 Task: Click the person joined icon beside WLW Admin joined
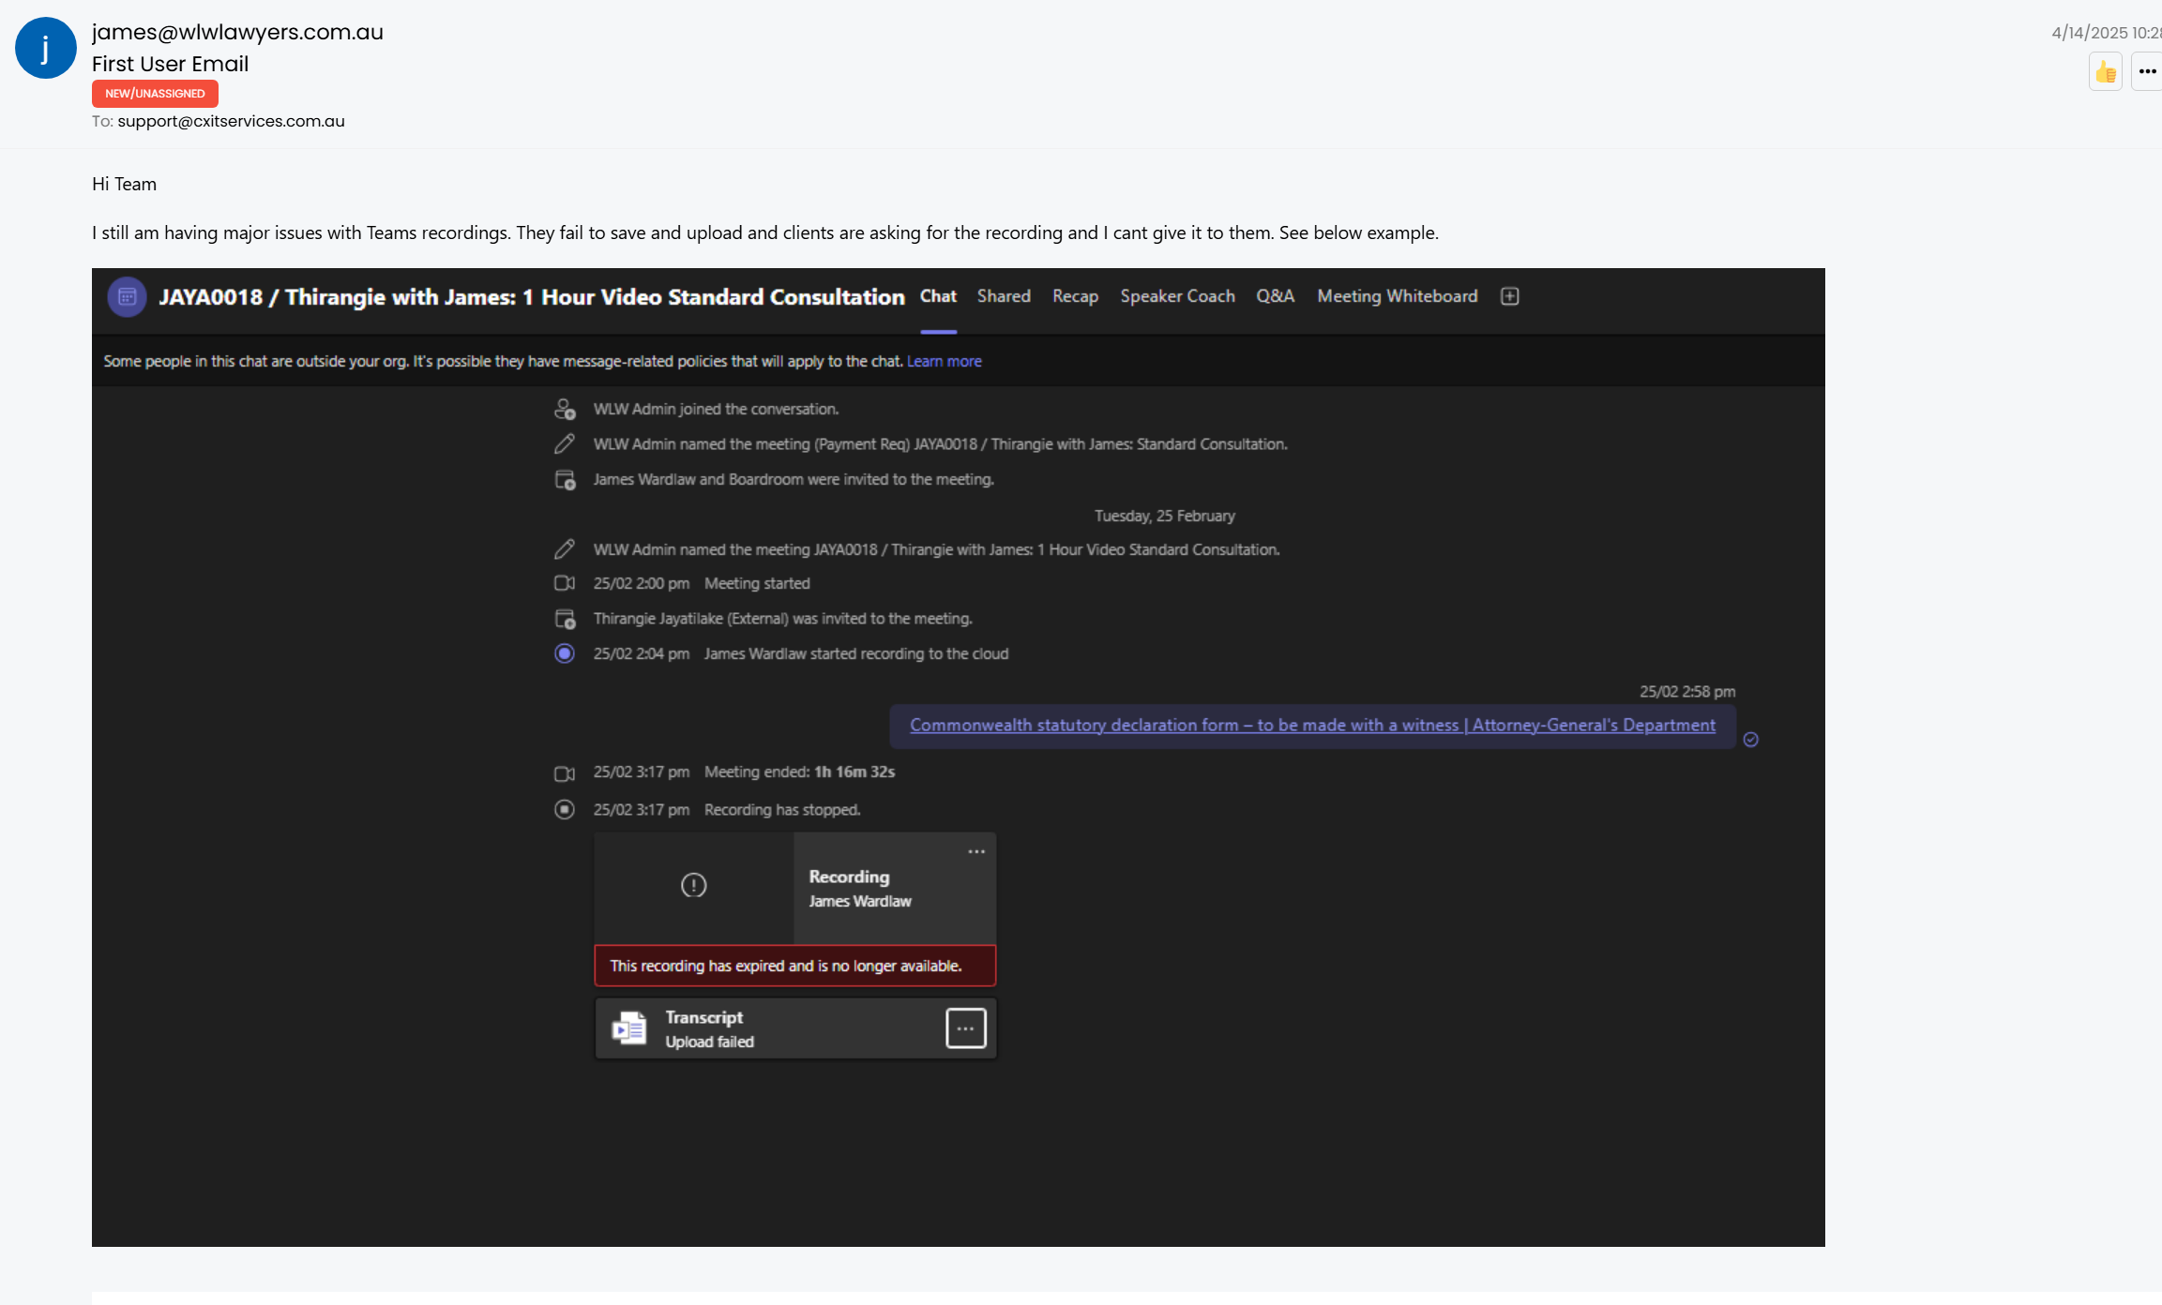pyautogui.click(x=565, y=409)
